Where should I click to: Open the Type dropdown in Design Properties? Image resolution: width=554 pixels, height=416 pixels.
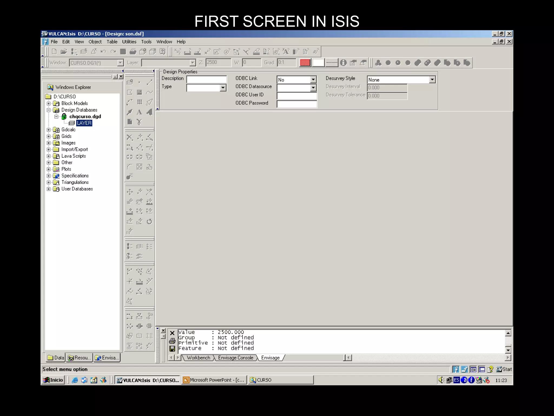223,88
